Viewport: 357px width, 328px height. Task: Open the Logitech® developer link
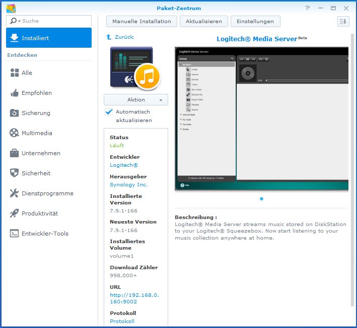click(x=124, y=165)
